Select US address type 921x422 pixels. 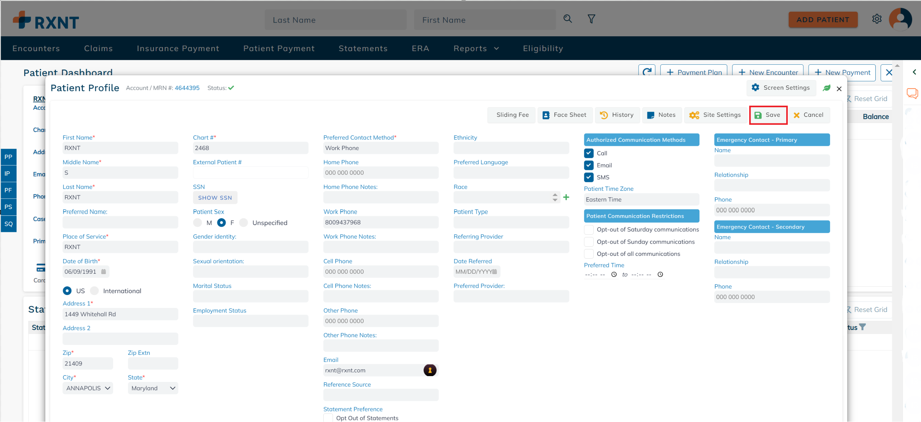tap(67, 290)
